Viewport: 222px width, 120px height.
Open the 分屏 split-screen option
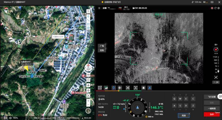pos(105,8)
